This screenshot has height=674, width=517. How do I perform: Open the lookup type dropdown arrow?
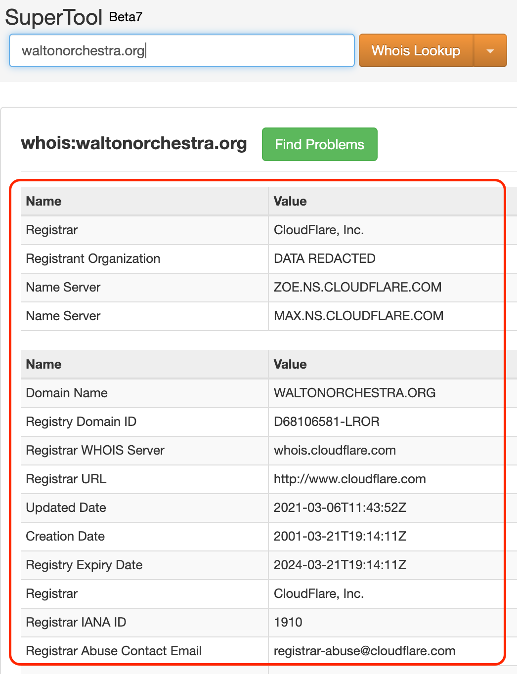coord(490,50)
